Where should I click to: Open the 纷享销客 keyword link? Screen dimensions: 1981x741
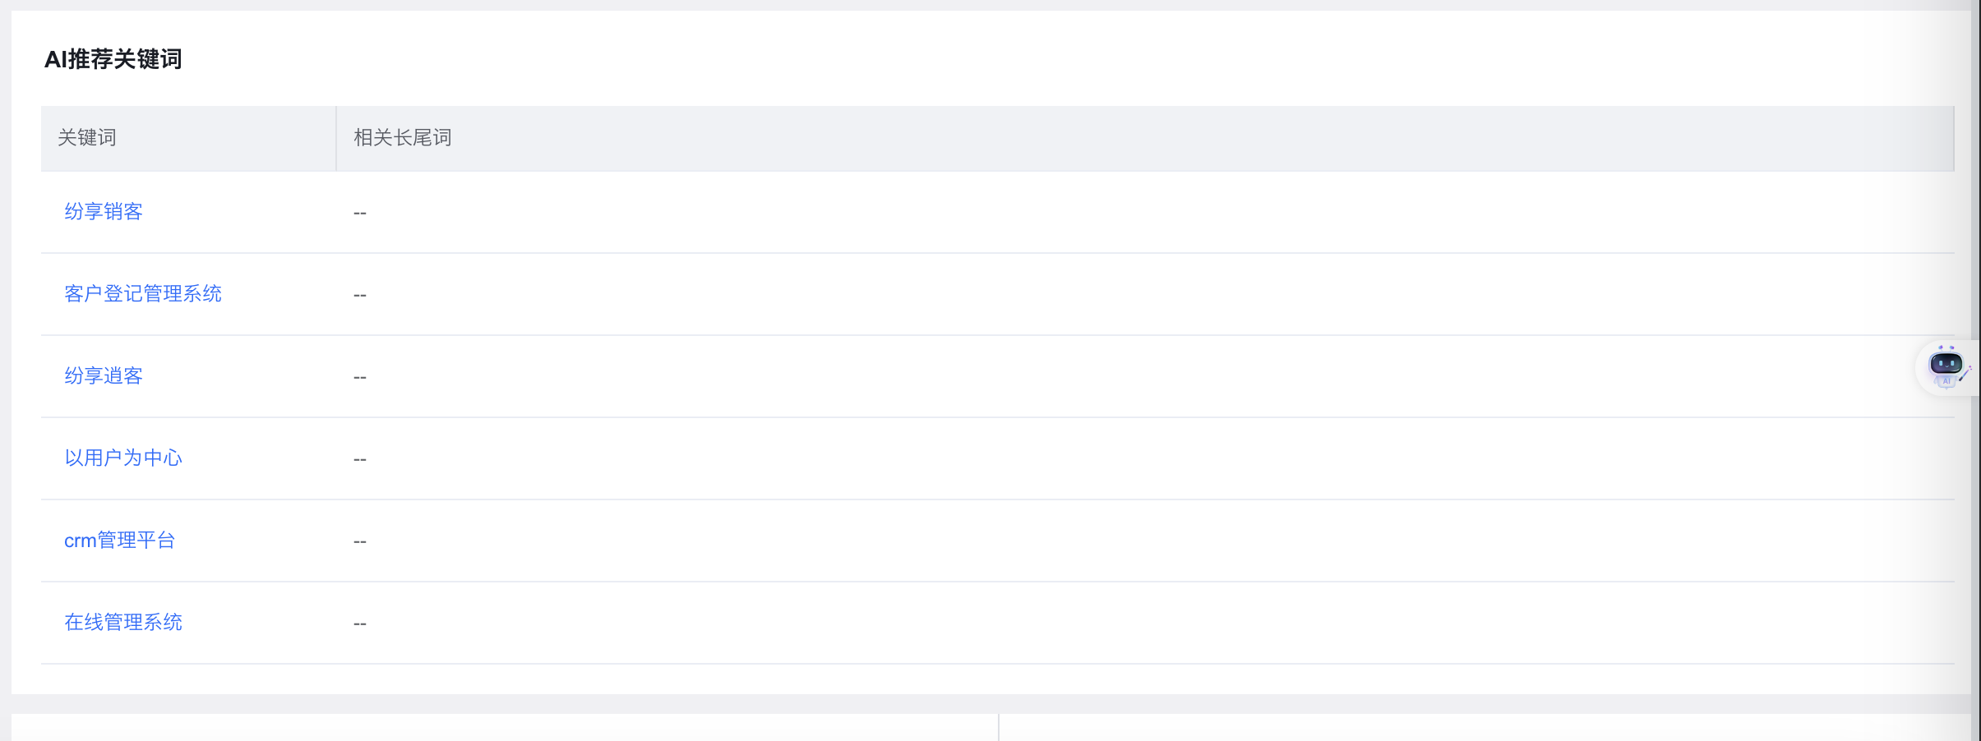pyautogui.click(x=104, y=212)
